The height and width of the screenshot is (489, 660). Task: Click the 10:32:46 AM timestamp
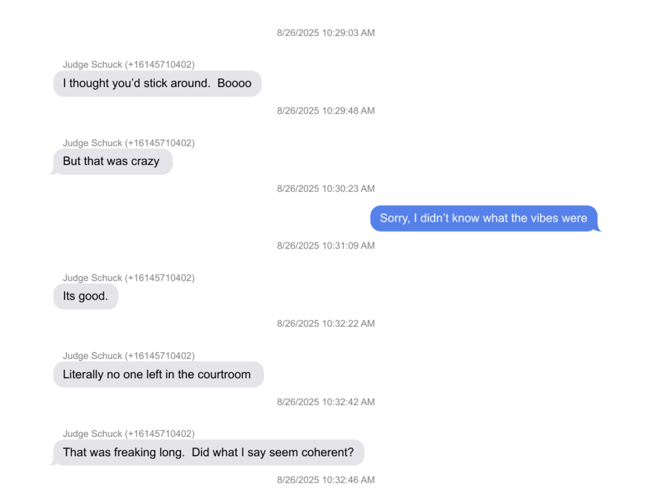(325, 480)
